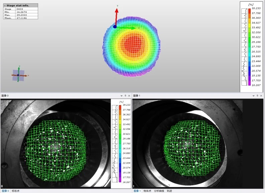Click the Stage stat info title
This screenshot has height=193, width=265.
[18, 5]
